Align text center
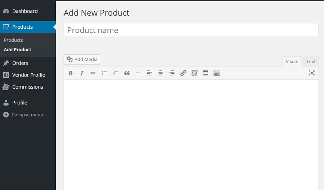The height and width of the screenshot is (190, 324). coord(161,73)
